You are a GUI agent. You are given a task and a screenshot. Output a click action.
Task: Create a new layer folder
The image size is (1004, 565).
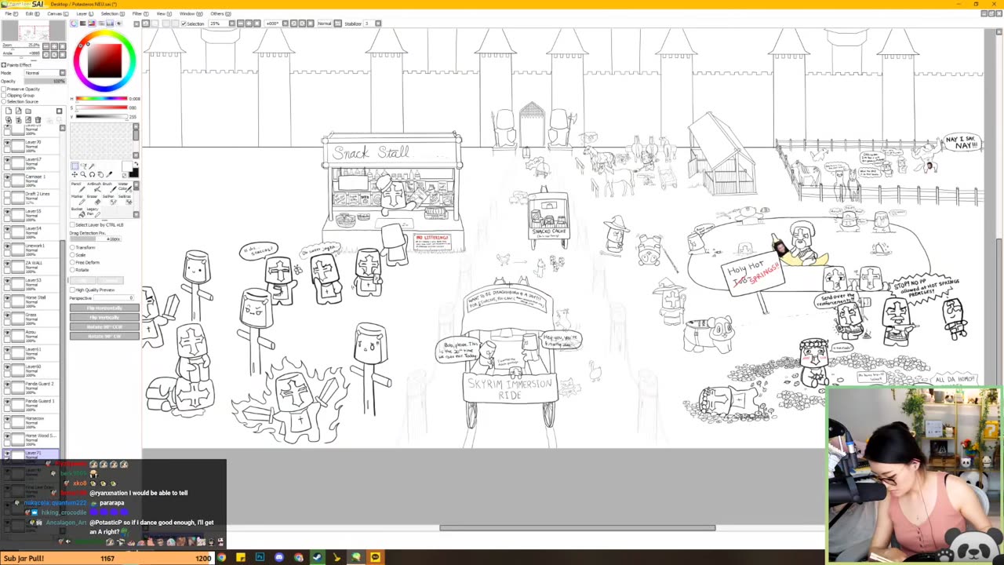(27, 111)
